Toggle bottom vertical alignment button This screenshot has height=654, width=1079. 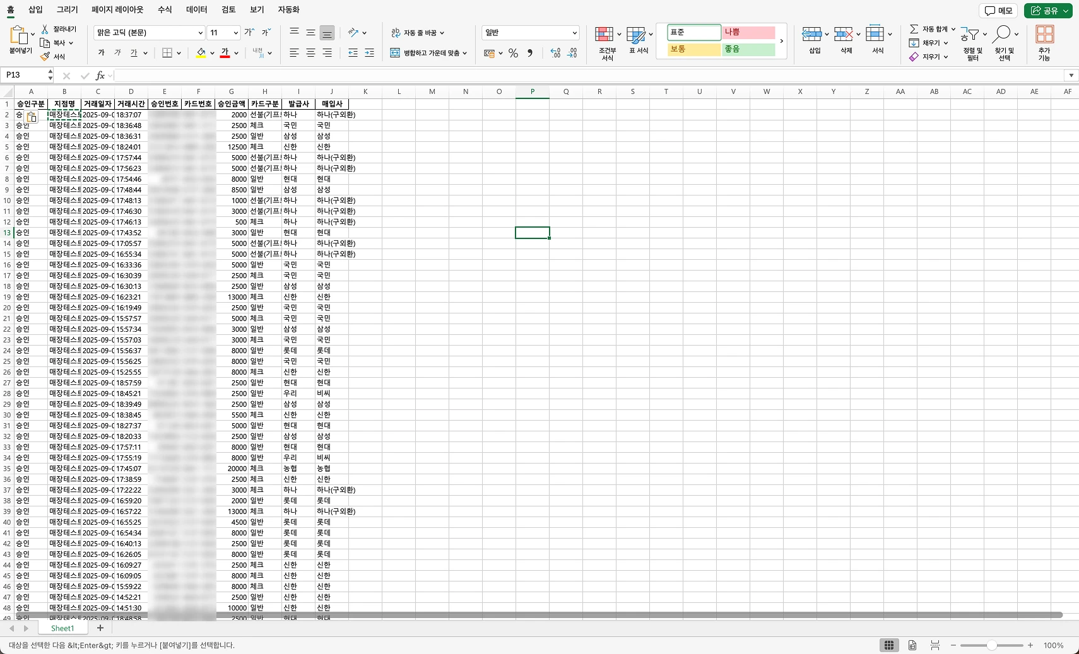coord(327,33)
